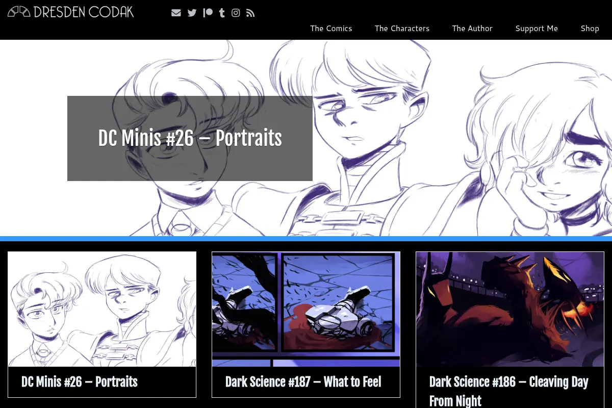Open featured banner title DC Minis #26 – Portraits
Viewport: 612px width, 408px height.
pyautogui.click(x=190, y=138)
